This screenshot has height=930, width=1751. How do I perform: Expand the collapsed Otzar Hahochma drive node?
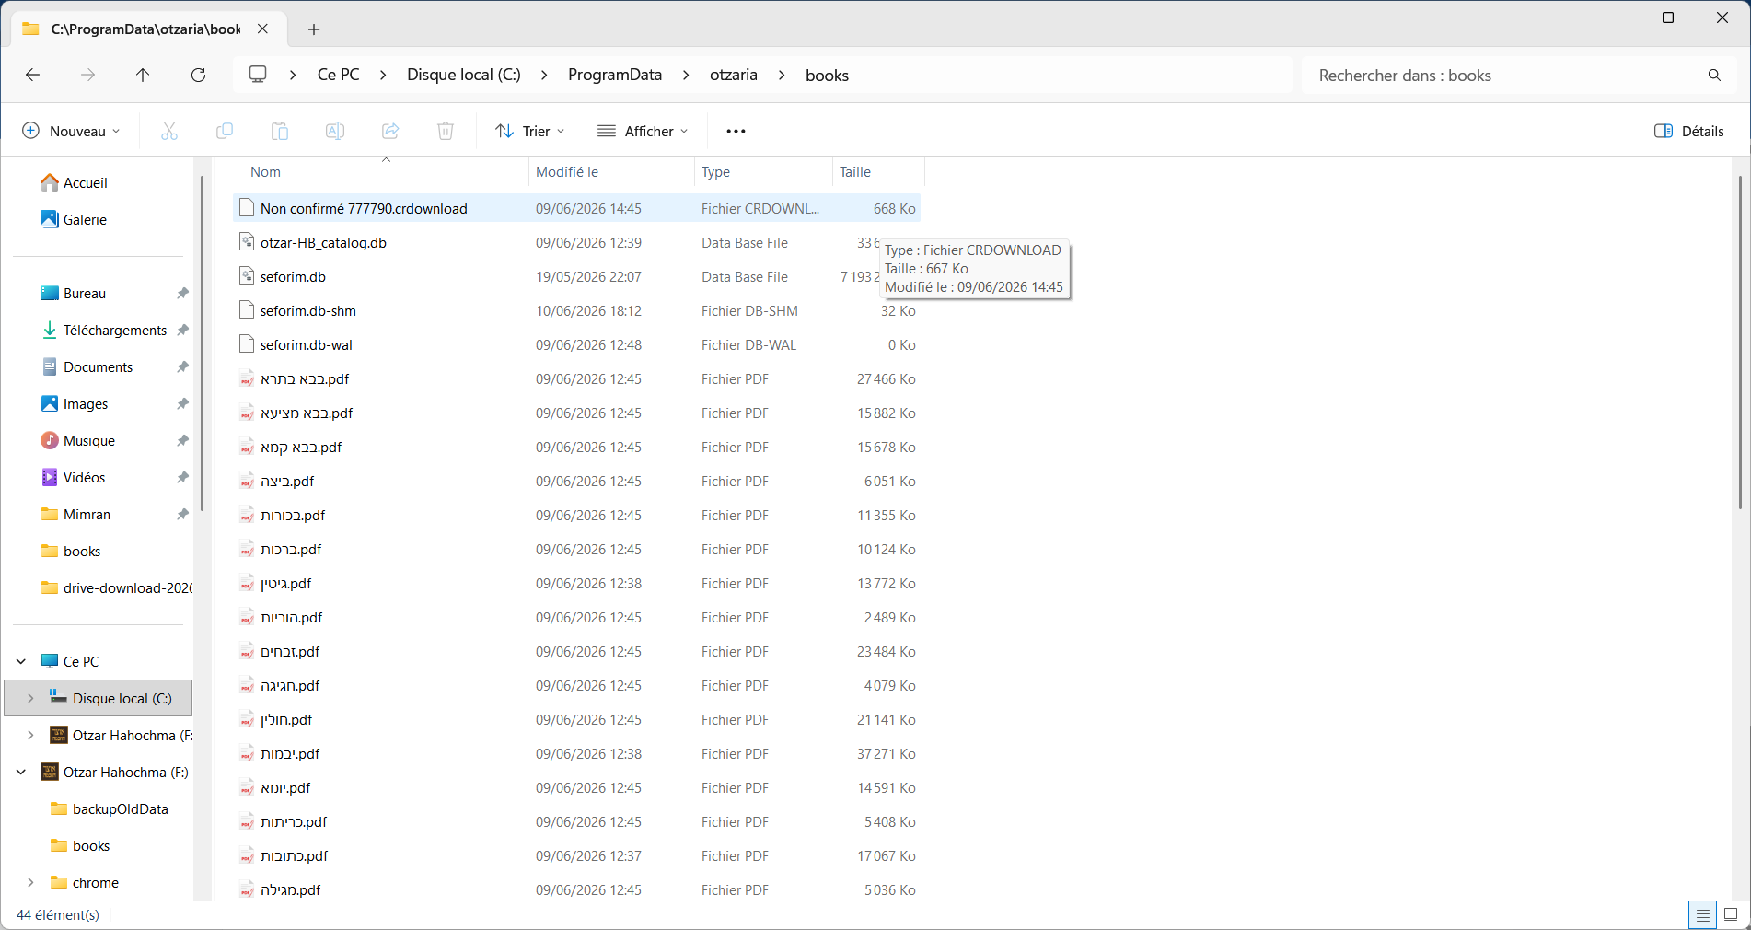30,735
